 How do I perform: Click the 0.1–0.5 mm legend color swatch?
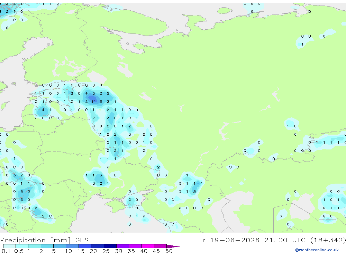coord(9,246)
